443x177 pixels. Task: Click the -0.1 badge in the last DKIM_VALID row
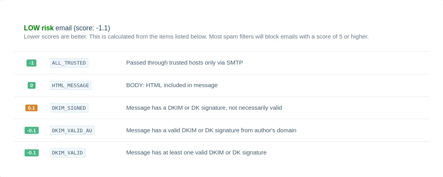[31, 152]
